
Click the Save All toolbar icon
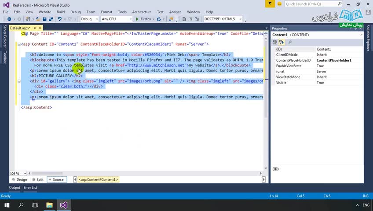point(50,19)
